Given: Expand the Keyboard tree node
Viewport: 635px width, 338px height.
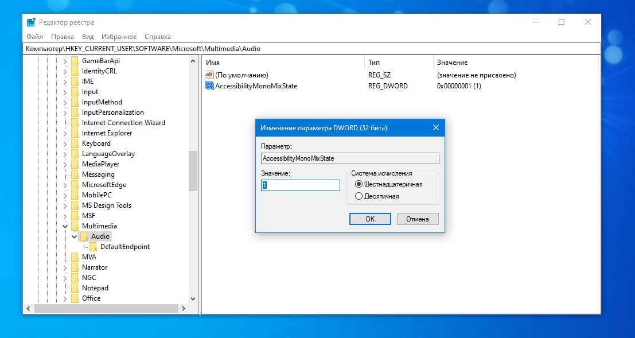Looking at the screenshot, I should tap(65, 143).
